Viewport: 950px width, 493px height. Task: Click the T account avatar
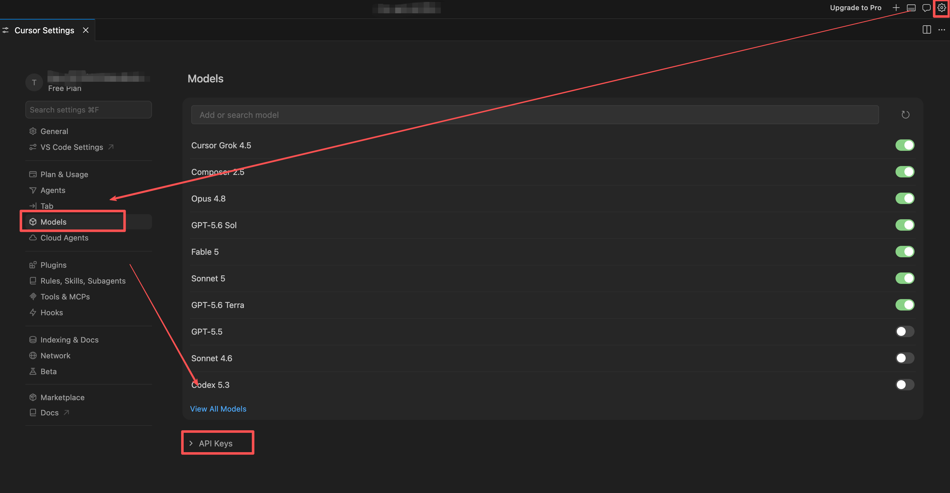(34, 83)
